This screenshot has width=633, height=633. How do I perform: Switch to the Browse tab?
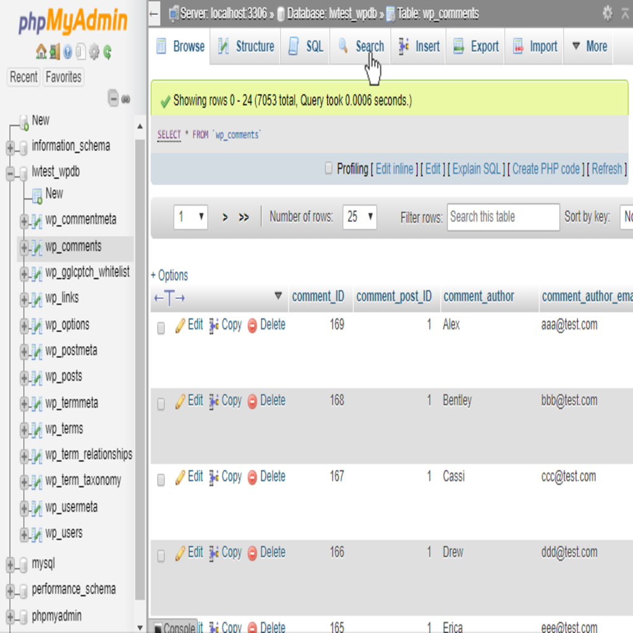point(180,46)
